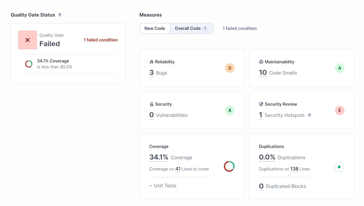Open the 1 Security Hotspot

tap(260, 115)
